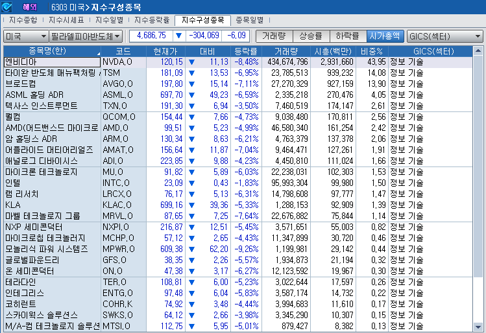
Task: Click the 대비 column header
Action: 208,51
